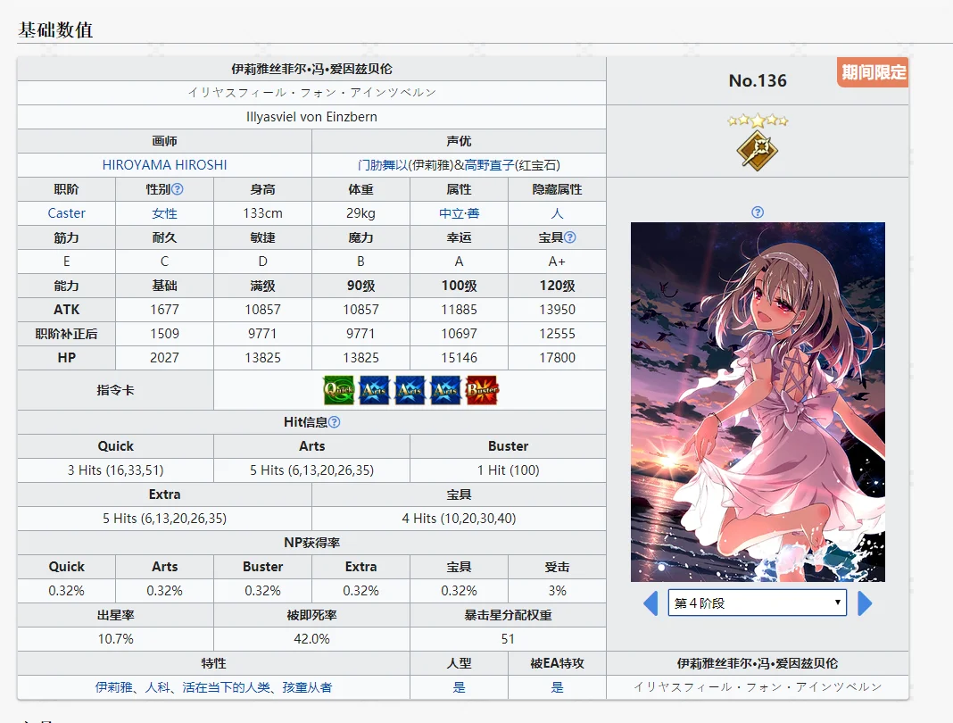Click the 100级 ATK value 11885
Image resolution: width=953 pixels, height=723 pixels.
[459, 310]
